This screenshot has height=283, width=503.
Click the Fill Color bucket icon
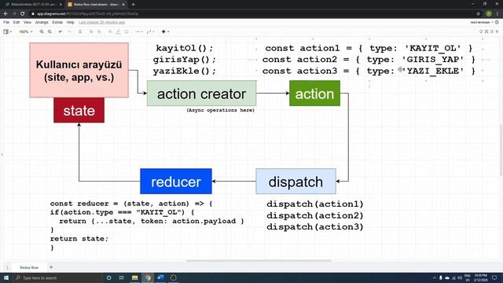pyautogui.click(x=110, y=31)
